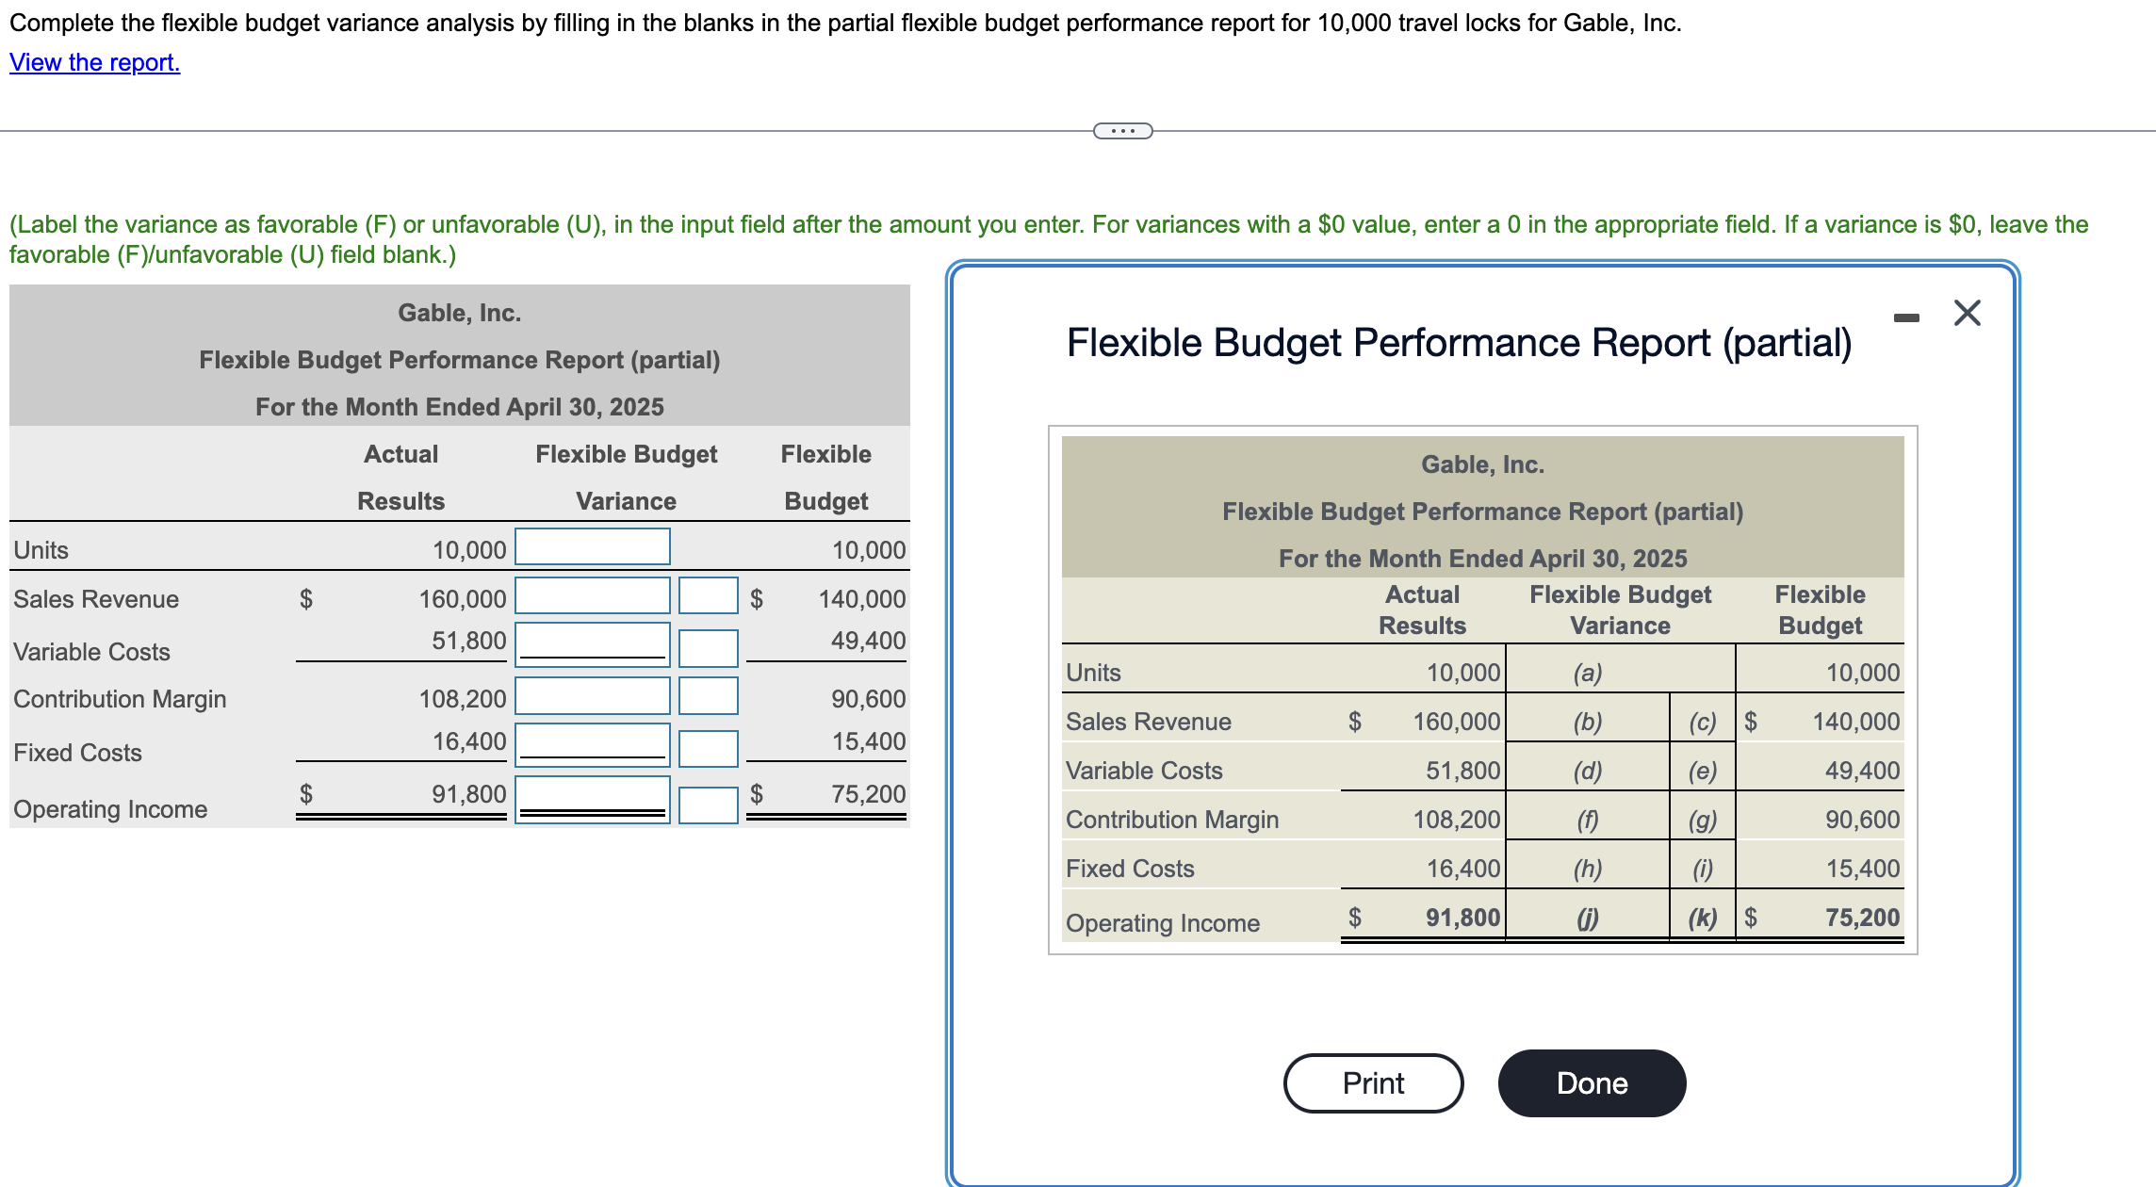Screen dimensions: 2156x1187
Task: Click the Fixed Costs favorable/unfavorable field
Action: 708,748
